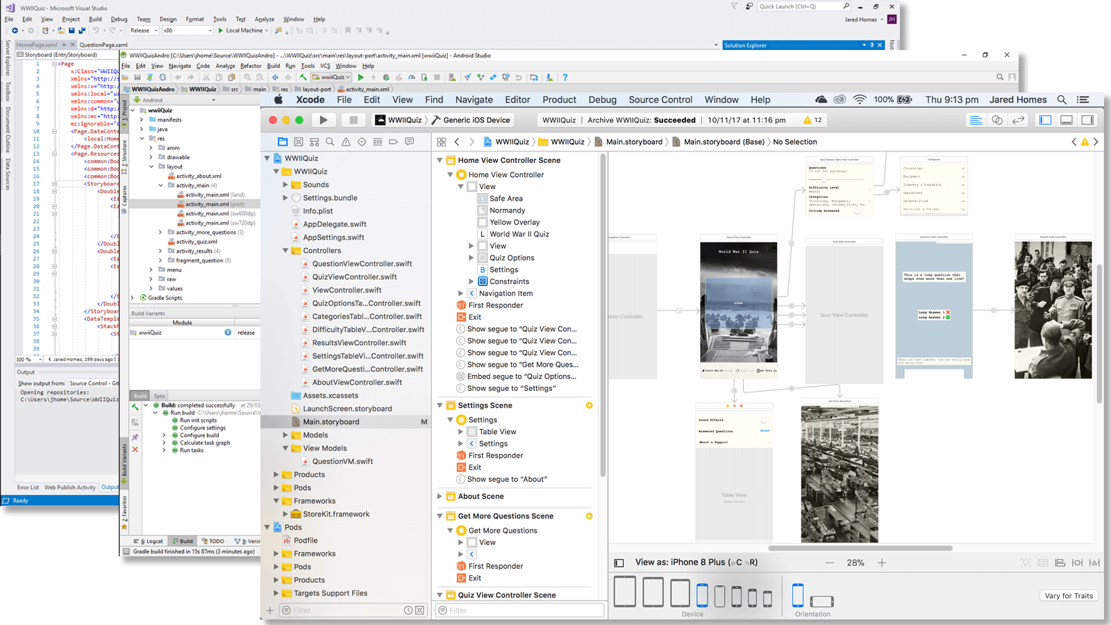Open the Source Control navigator in Xcode
This screenshot has height=625, width=1111.
(x=299, y=142)
